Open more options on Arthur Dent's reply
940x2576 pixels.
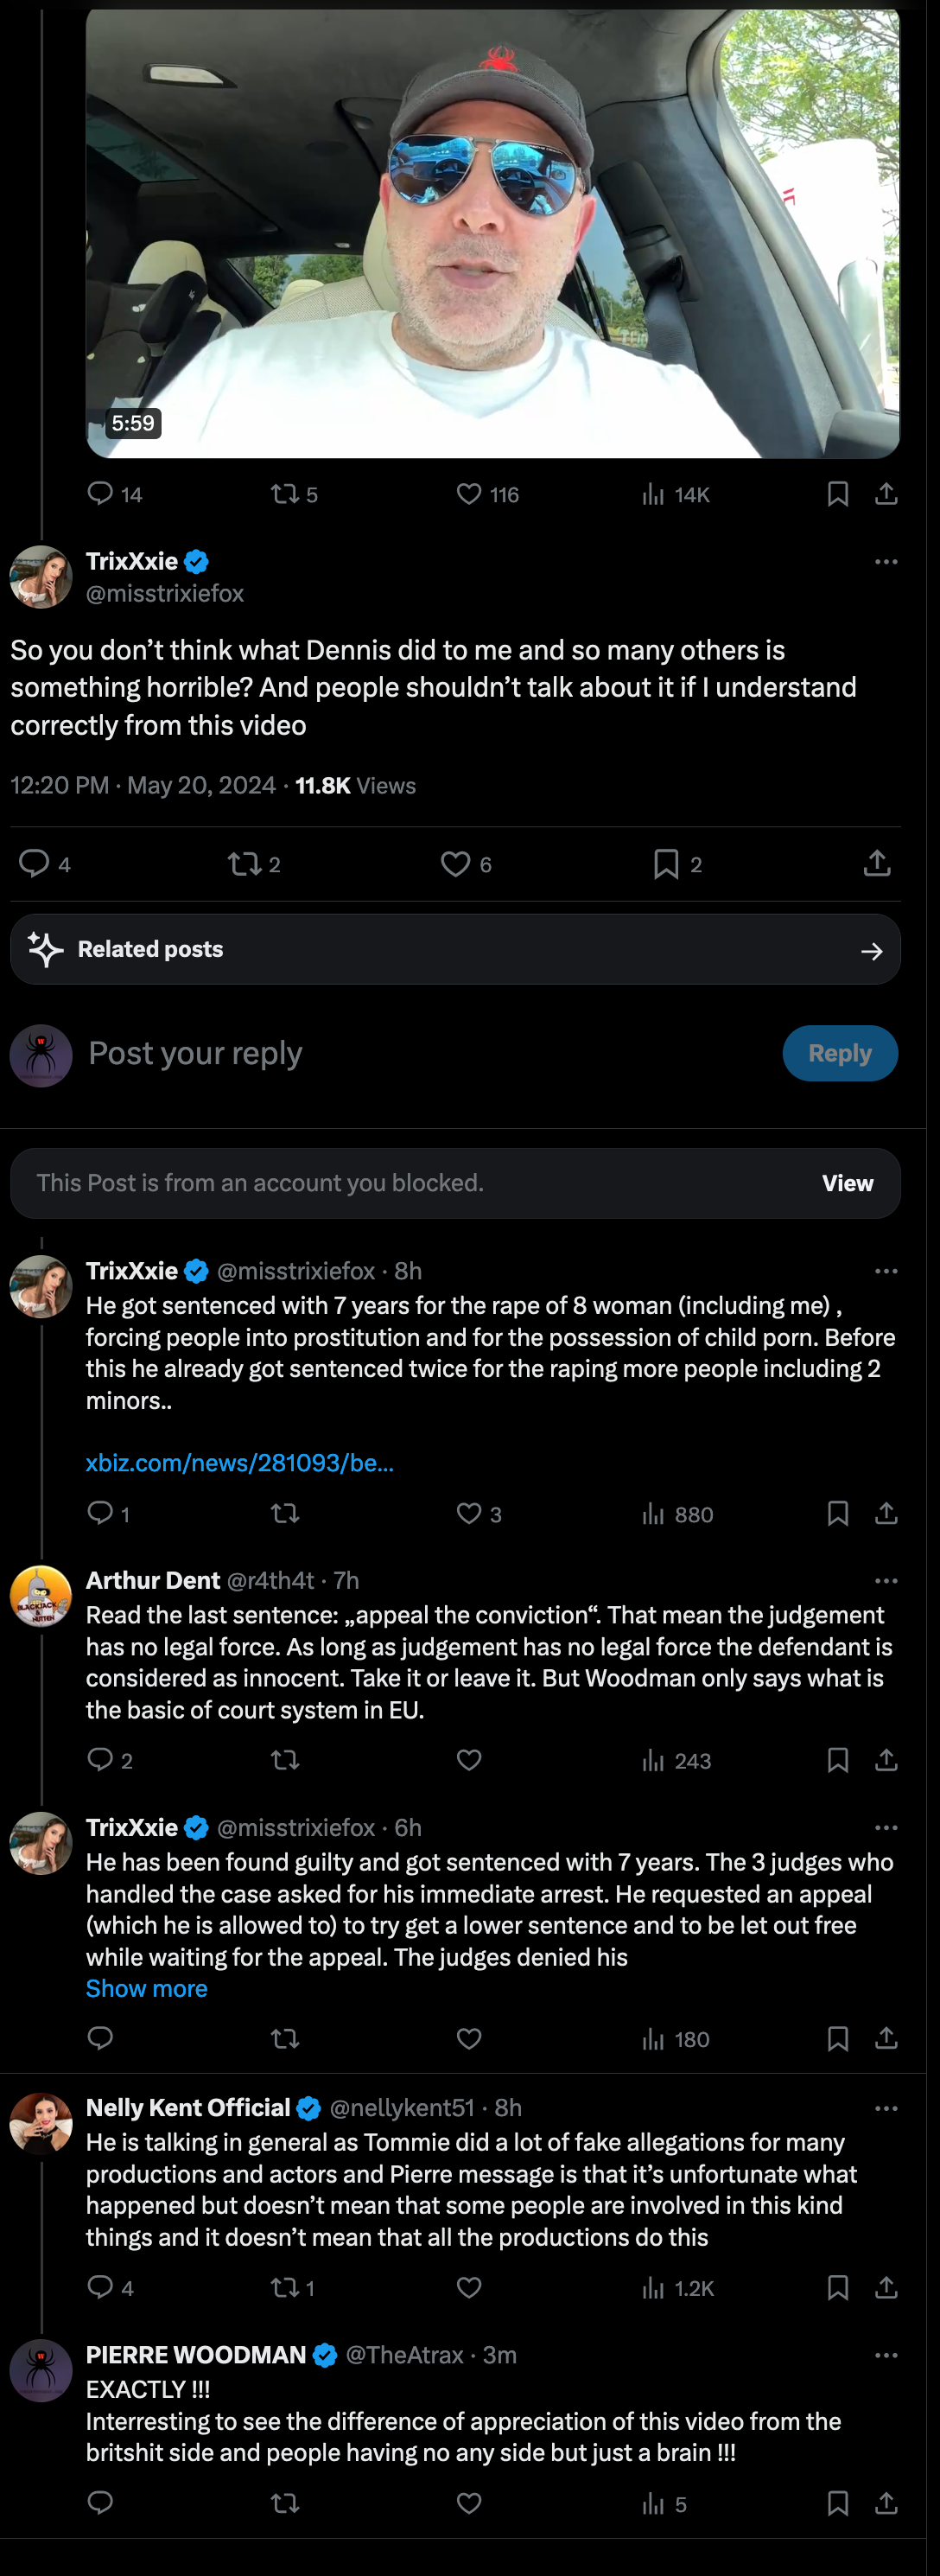[x=886, y=1581]
